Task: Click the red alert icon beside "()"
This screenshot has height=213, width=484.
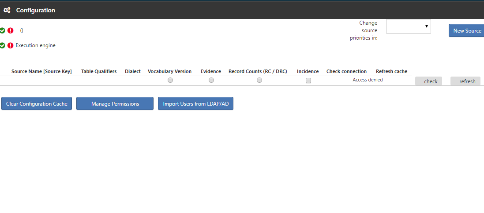Action: pos(11,30)
